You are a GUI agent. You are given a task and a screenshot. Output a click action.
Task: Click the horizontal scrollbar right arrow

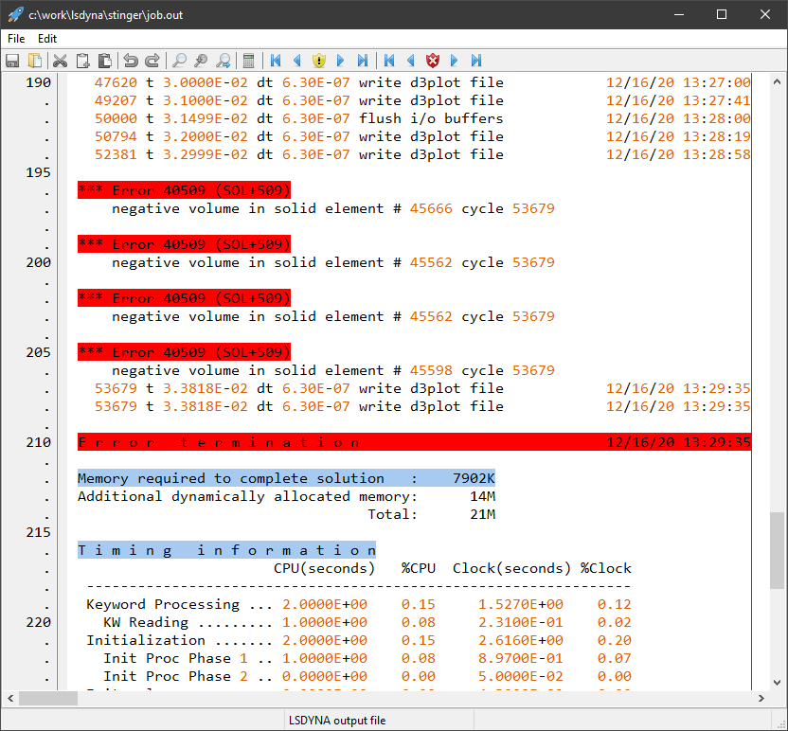click(761, 699)
